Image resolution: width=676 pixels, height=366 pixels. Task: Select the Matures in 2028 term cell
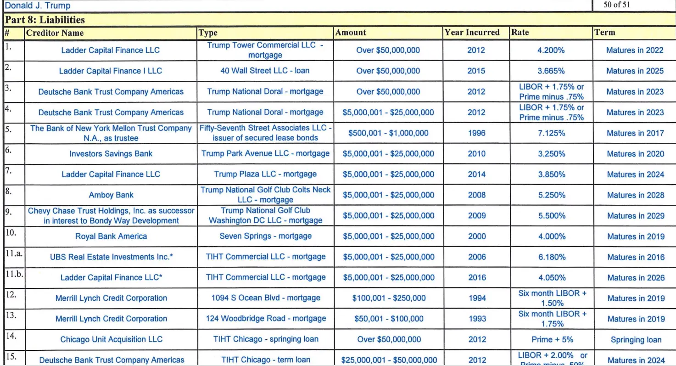tap(634, 195)
